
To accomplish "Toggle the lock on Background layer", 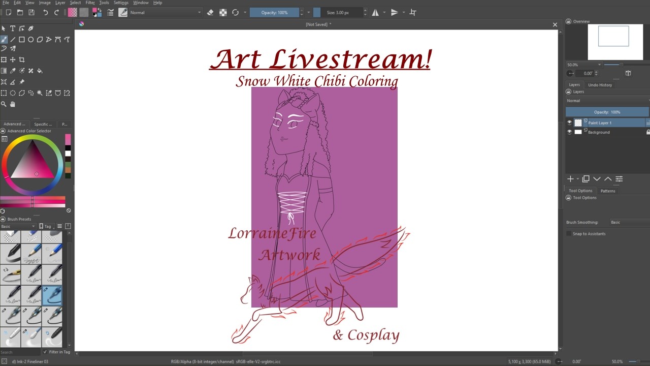I will 648,132.
